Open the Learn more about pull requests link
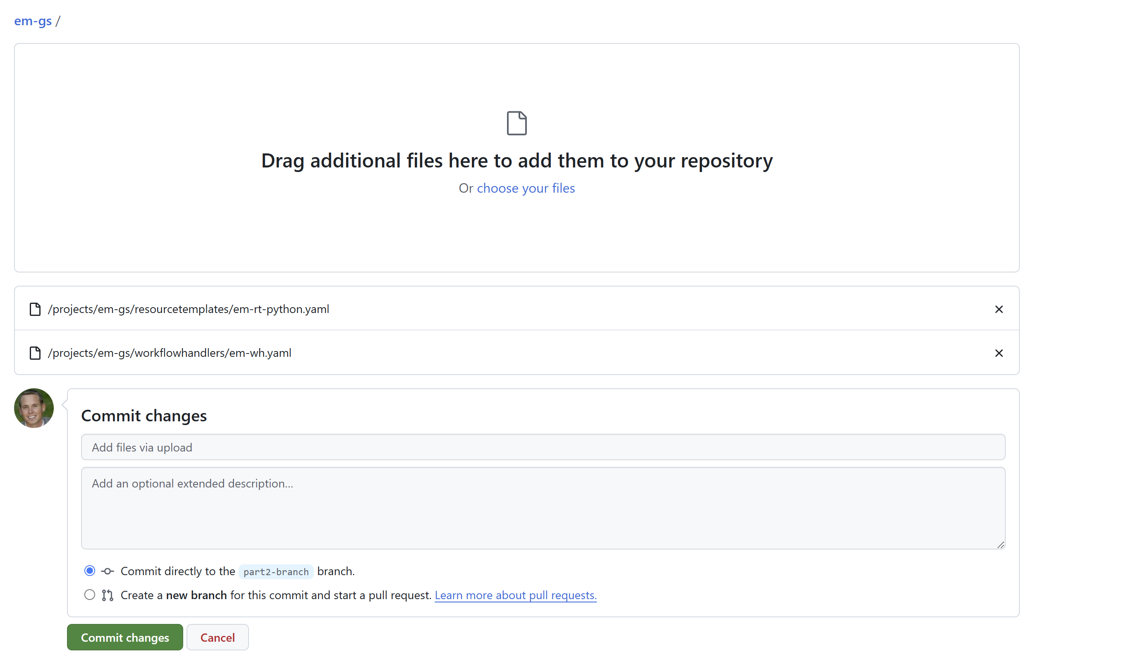This screenshot has width=1143, height=669. 515,595
